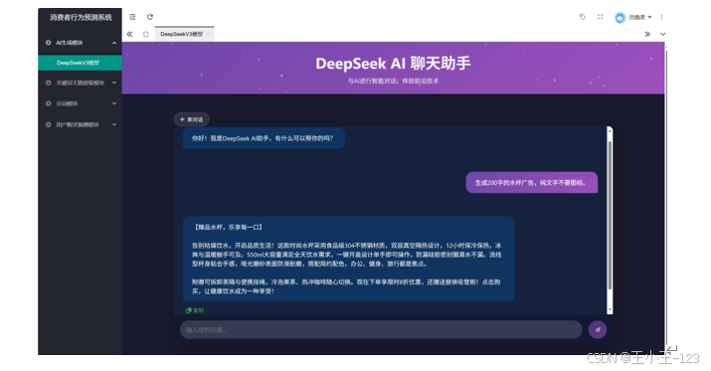Open the user name dropdown menu
The width and height of the screenshot is (711, 371).
640,17
